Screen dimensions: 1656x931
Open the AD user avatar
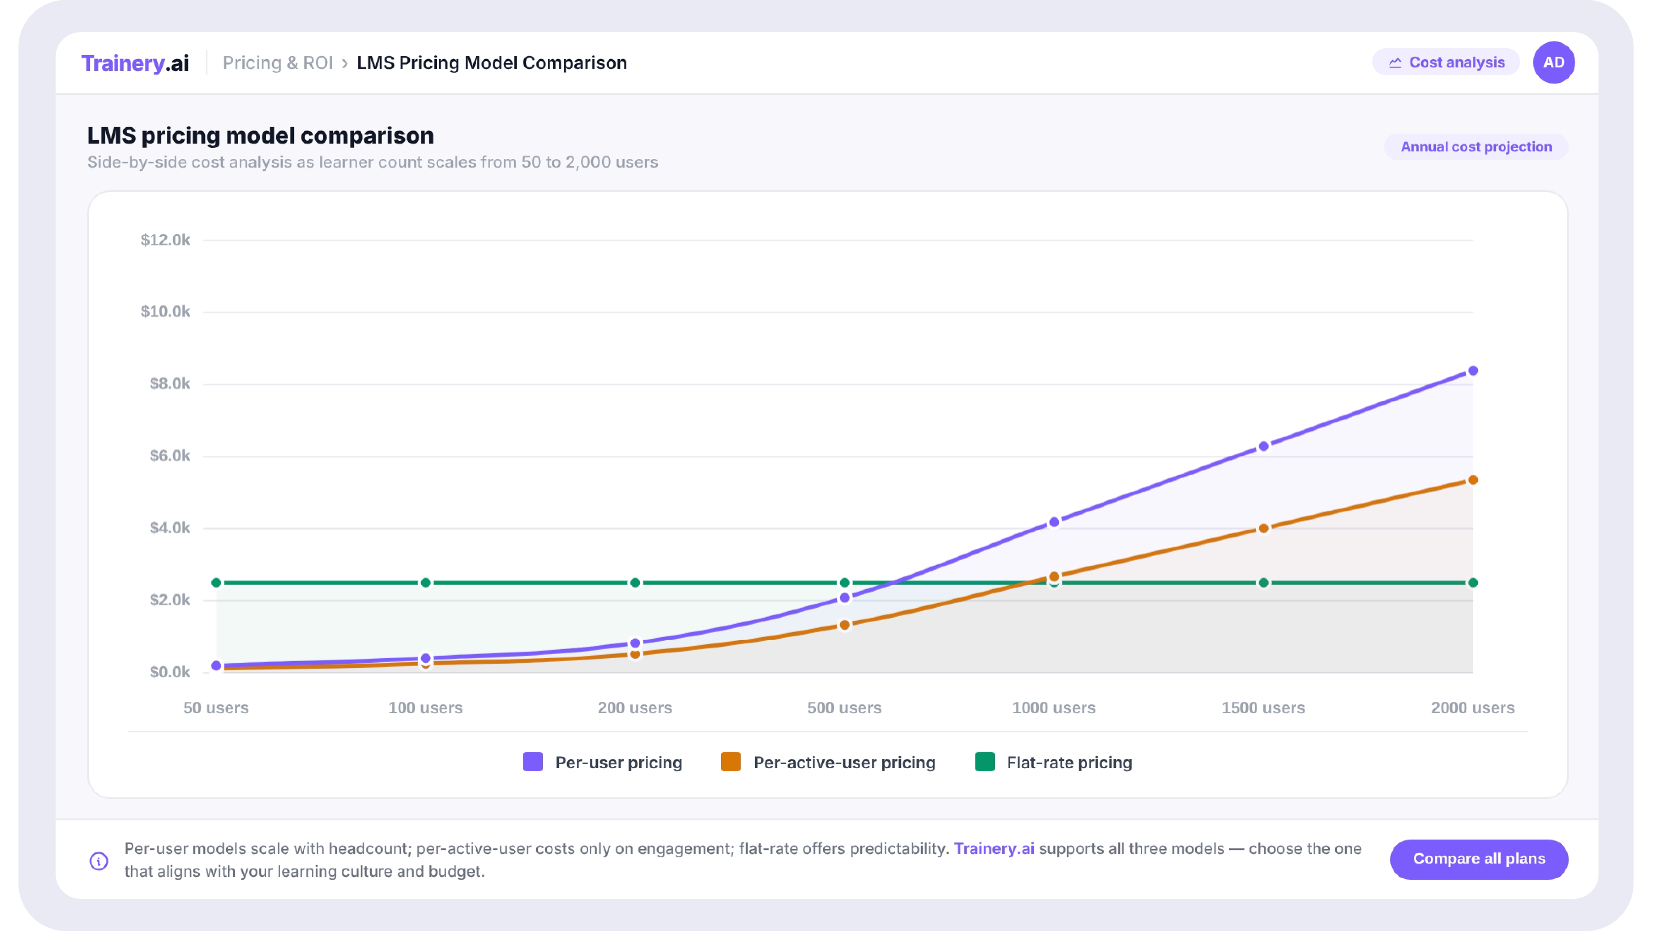(1554, 62)
